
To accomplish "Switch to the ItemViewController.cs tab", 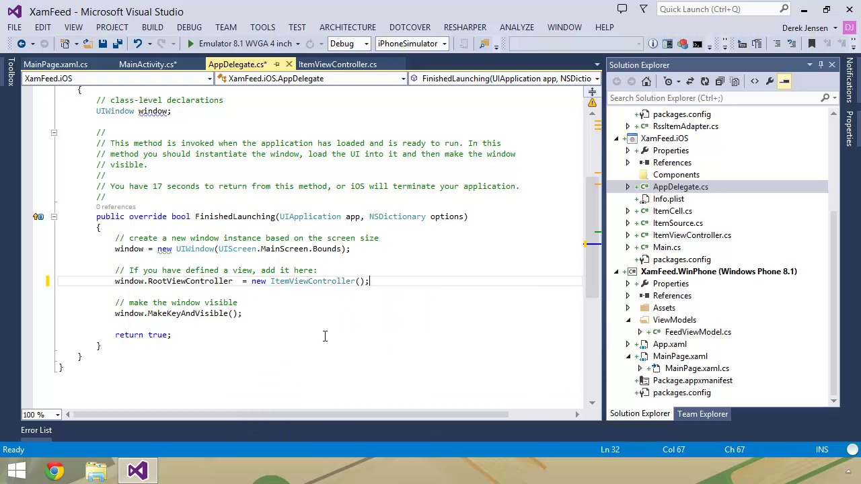I will point(338,65).
